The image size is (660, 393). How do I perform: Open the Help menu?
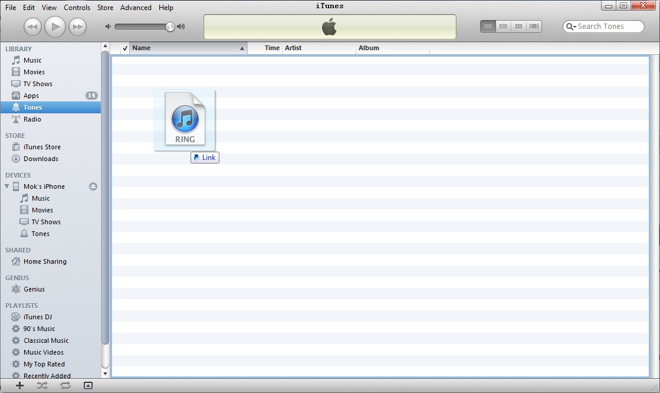[166, 8]
